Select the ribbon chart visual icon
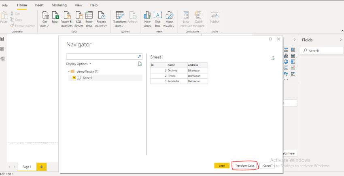The width and height of the screenshot is (344, 176). click(293, 56)
